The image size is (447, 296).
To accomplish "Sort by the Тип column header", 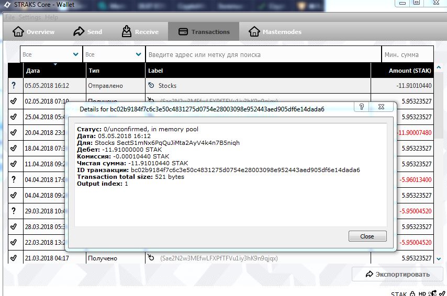I will click(x=116, y=71).
